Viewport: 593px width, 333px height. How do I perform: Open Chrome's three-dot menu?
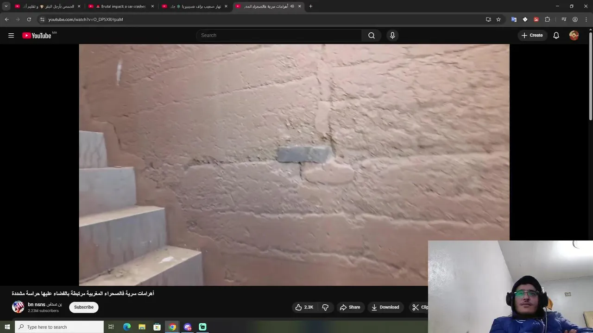click(x=587, y=19)
